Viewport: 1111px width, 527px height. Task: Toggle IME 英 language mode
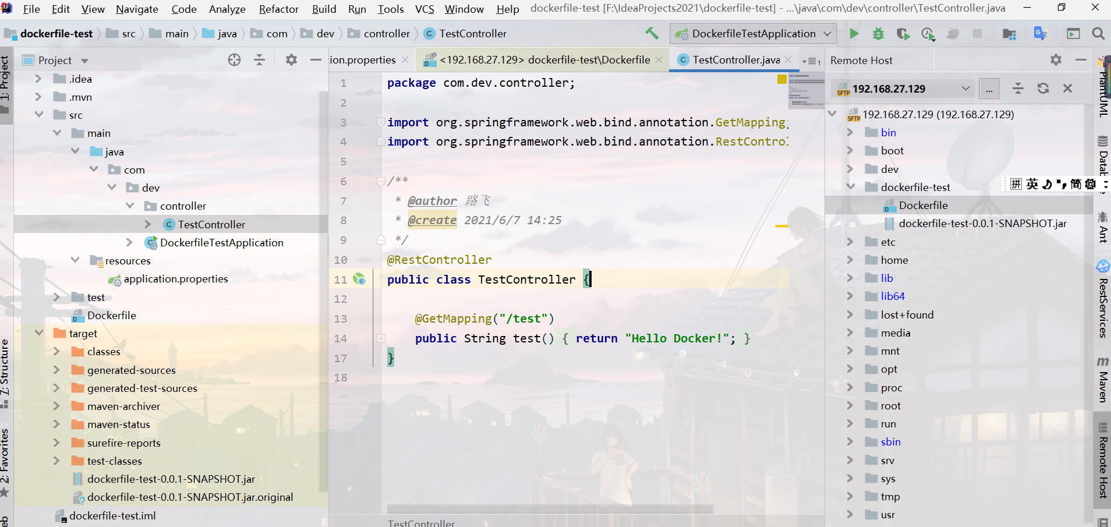click(1032, 184)
